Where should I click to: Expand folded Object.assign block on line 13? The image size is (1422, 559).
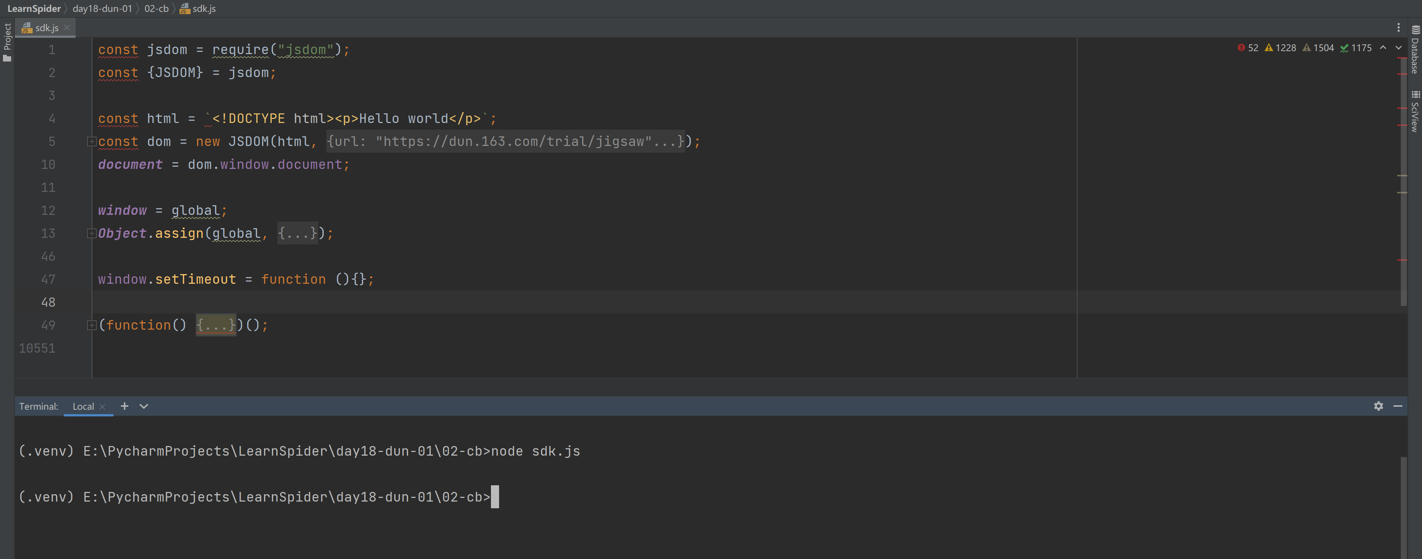pyautogui.click(x=92, y=234)
